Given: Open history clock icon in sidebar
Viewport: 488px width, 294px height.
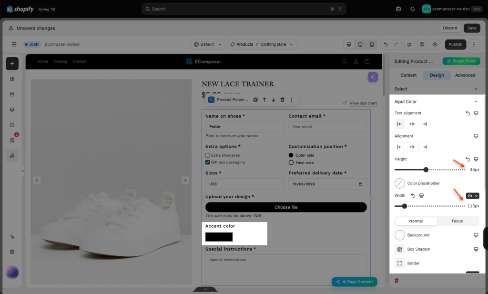Looking at the screenshot, I should [12, 125].
